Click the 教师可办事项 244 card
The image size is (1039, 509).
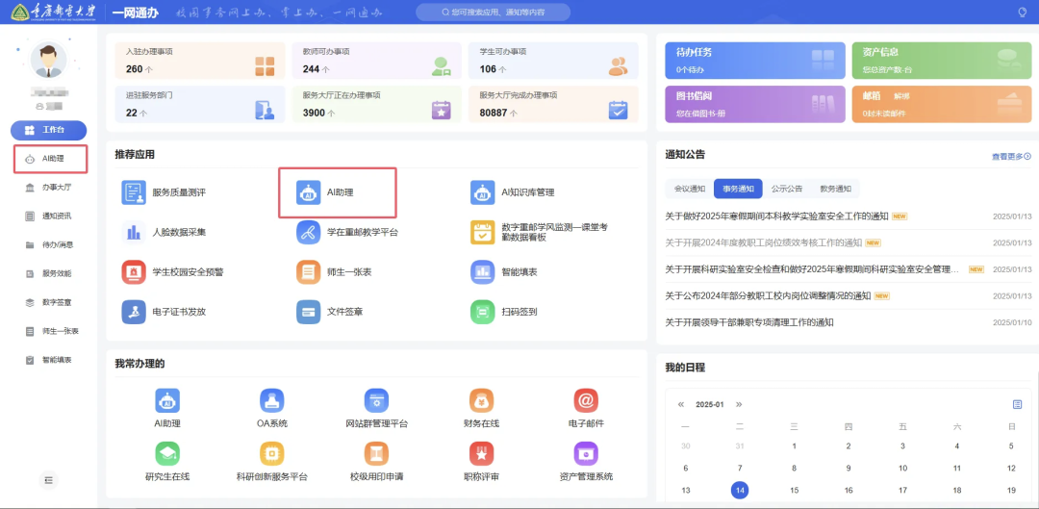tap(377, 61)
